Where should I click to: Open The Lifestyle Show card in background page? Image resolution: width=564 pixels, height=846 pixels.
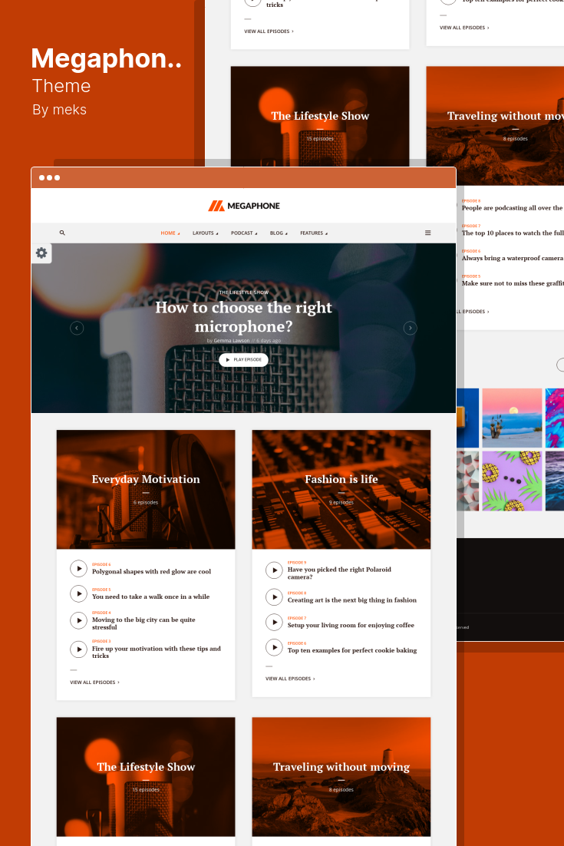(320, 116)
